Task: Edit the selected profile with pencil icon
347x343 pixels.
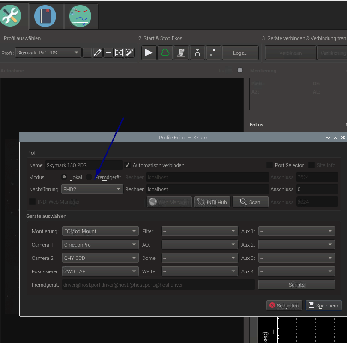Action: tap(98, 53)
